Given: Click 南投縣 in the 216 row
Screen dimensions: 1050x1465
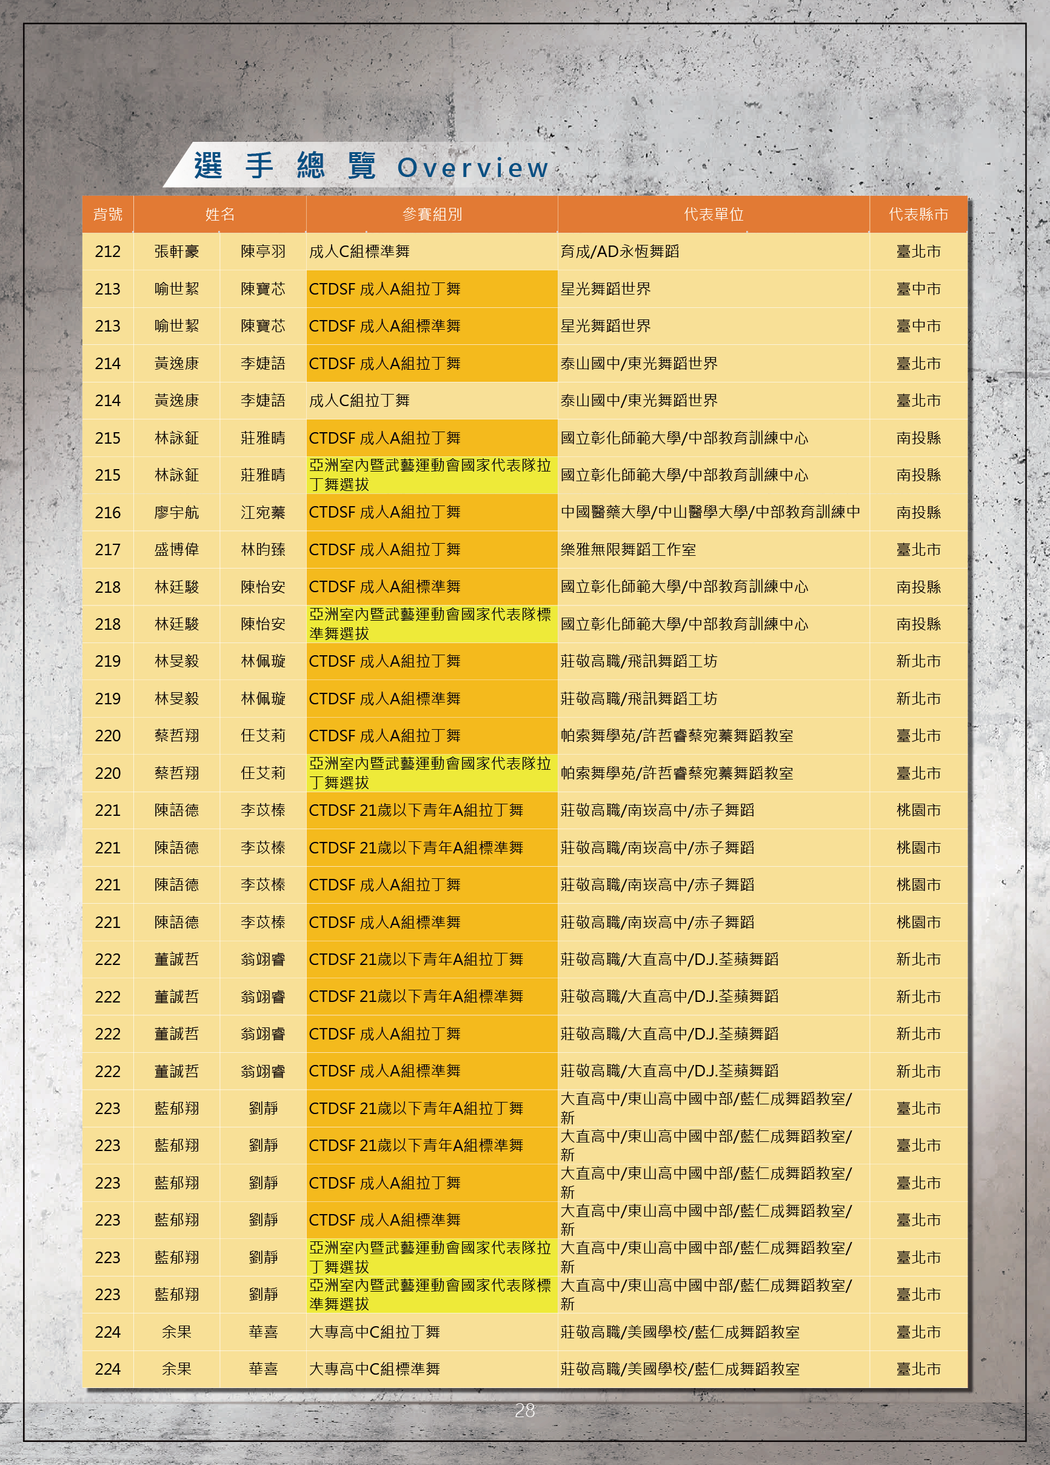Looking at the screenshot, I should click(918, 512).
